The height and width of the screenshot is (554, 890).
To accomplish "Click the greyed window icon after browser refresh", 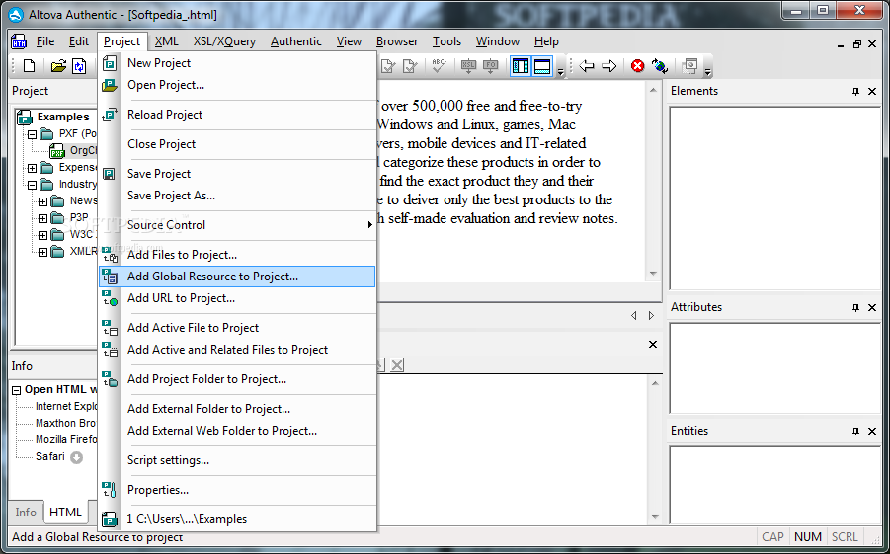I will pyautogui.click(x=689, y=66).
